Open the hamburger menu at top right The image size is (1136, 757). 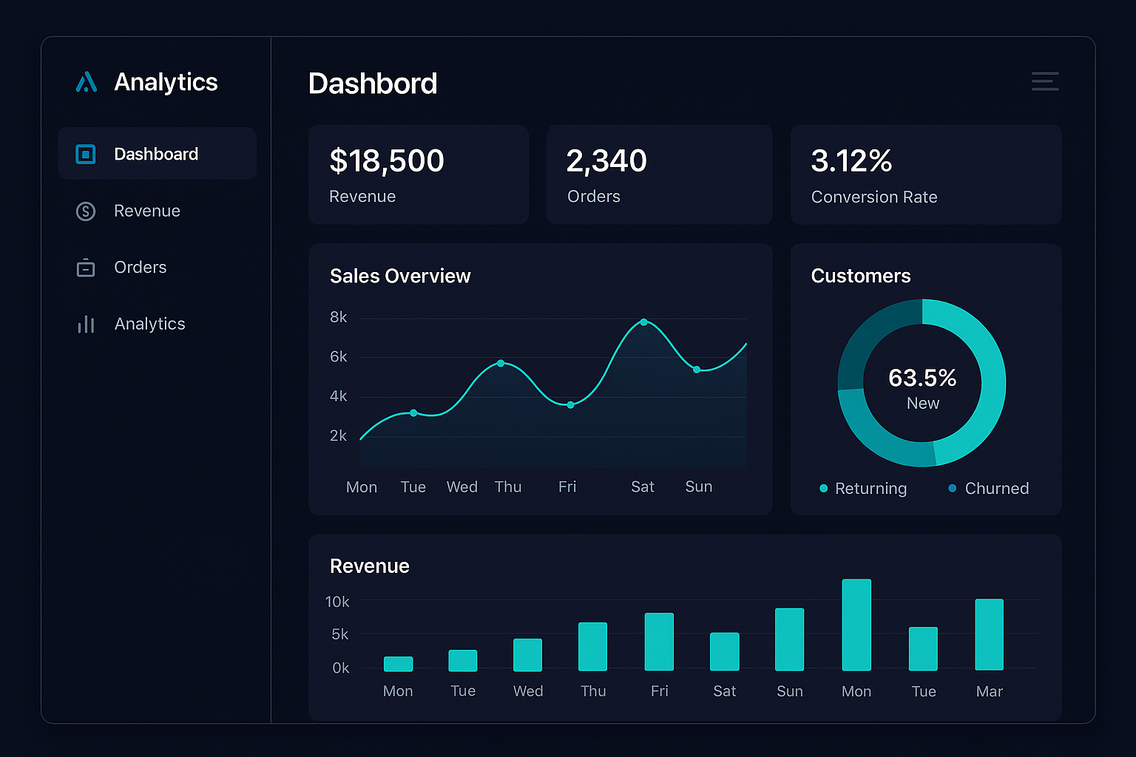coord(1045,81)
